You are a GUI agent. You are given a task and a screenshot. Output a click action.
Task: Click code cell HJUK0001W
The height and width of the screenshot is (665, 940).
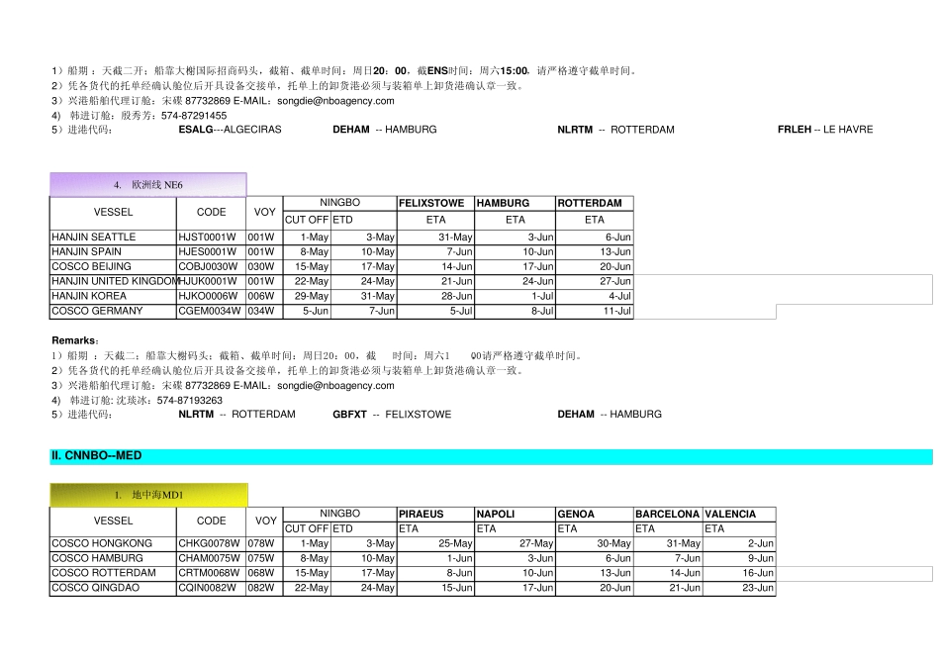[x=211, y=281]
